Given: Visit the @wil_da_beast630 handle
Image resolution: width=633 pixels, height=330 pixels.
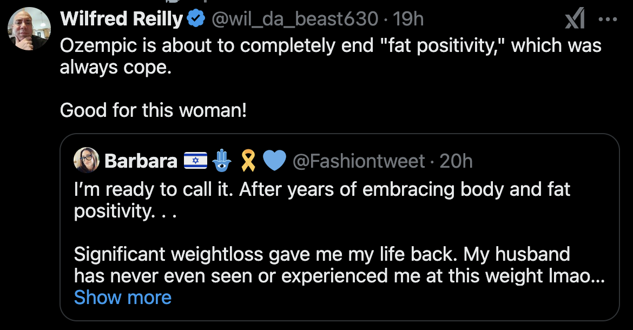Looking at the screenshot, I should click(x=294, y=20).
